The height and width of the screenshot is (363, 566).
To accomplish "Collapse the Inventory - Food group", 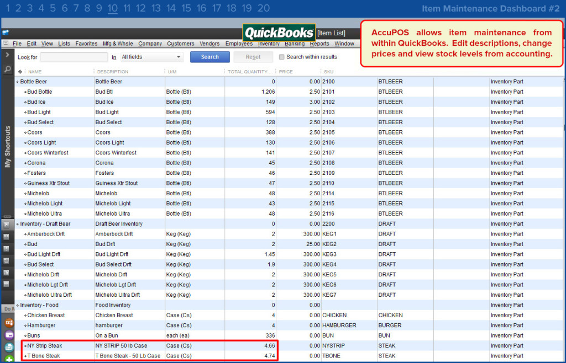I will [x=18, y=306].
